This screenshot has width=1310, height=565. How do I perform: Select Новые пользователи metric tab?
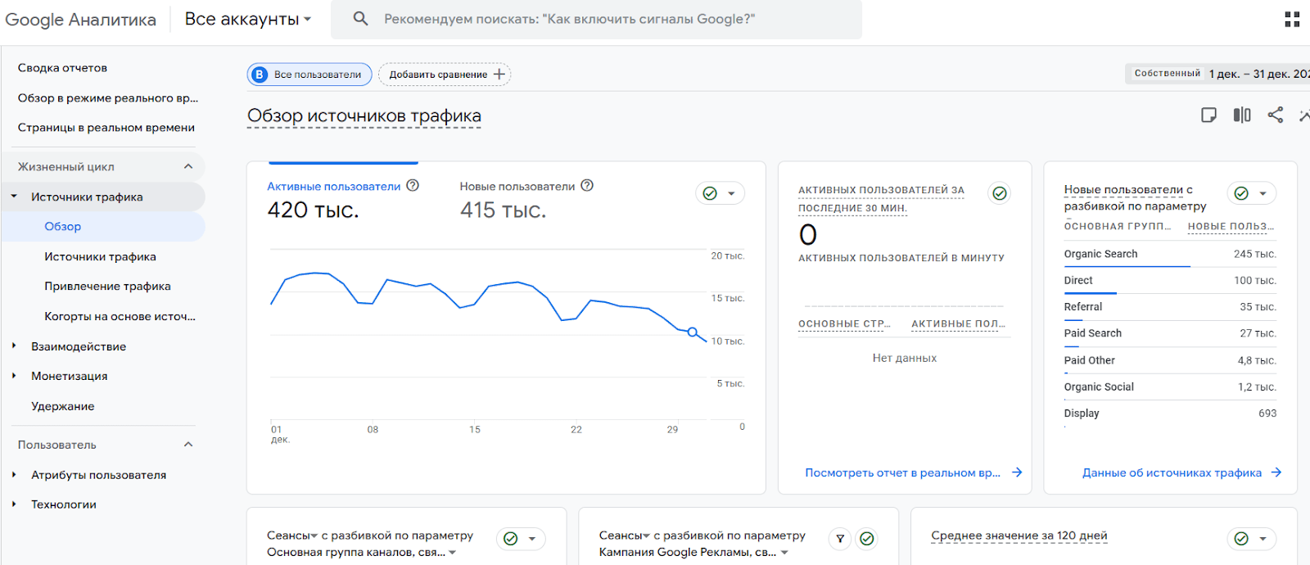tap(526, 200)
